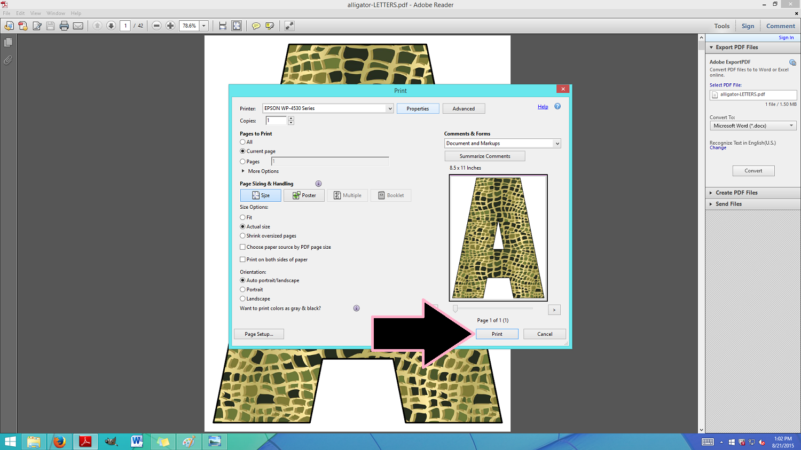Open the File menu
The width and height of the screenshot is (801, 450).
point(6,13)
